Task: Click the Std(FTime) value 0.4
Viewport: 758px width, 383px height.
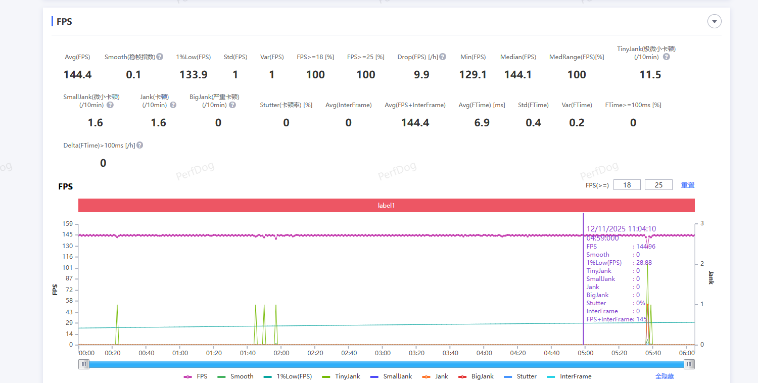Action: pos(534,123)
